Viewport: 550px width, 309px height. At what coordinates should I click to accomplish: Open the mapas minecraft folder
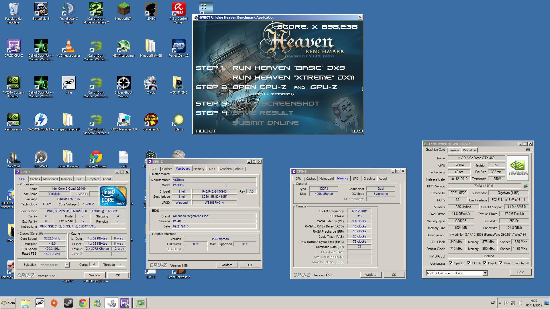tap(68, 122)
